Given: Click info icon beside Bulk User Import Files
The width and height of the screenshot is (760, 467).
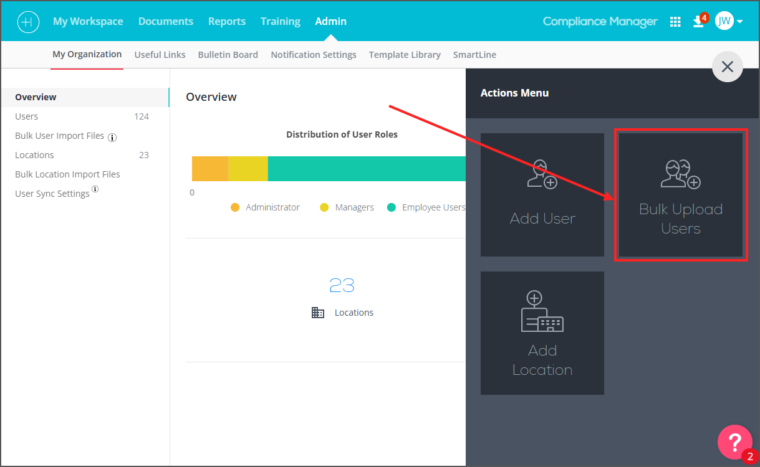Looking at the screenshot, I should point(112,137).
